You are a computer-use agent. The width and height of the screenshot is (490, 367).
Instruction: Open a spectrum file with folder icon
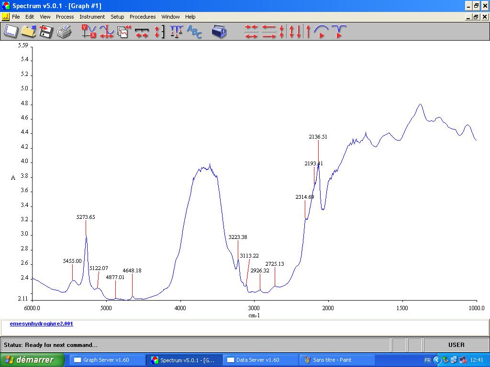28,32
